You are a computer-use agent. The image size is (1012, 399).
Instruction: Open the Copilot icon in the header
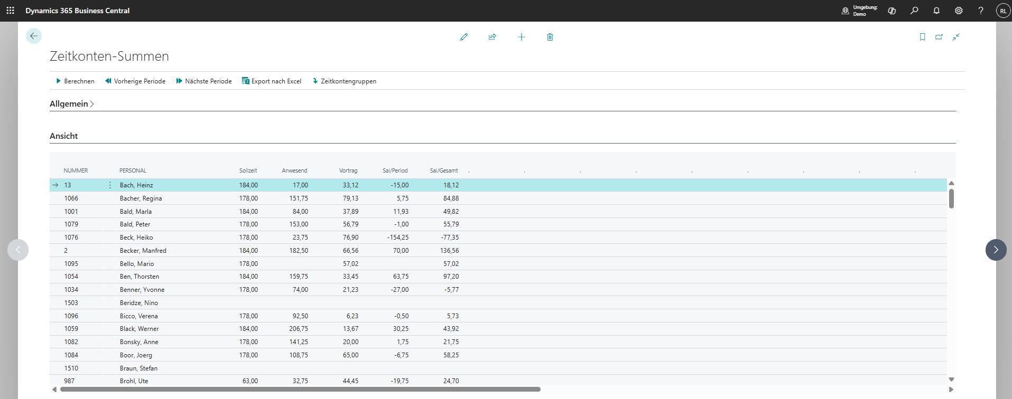892,11
